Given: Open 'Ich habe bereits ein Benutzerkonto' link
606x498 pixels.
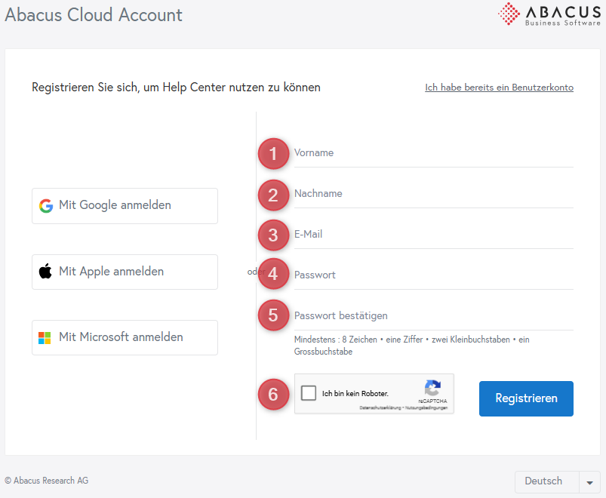Looking at the screenshot, I should (x=499, y=88).
